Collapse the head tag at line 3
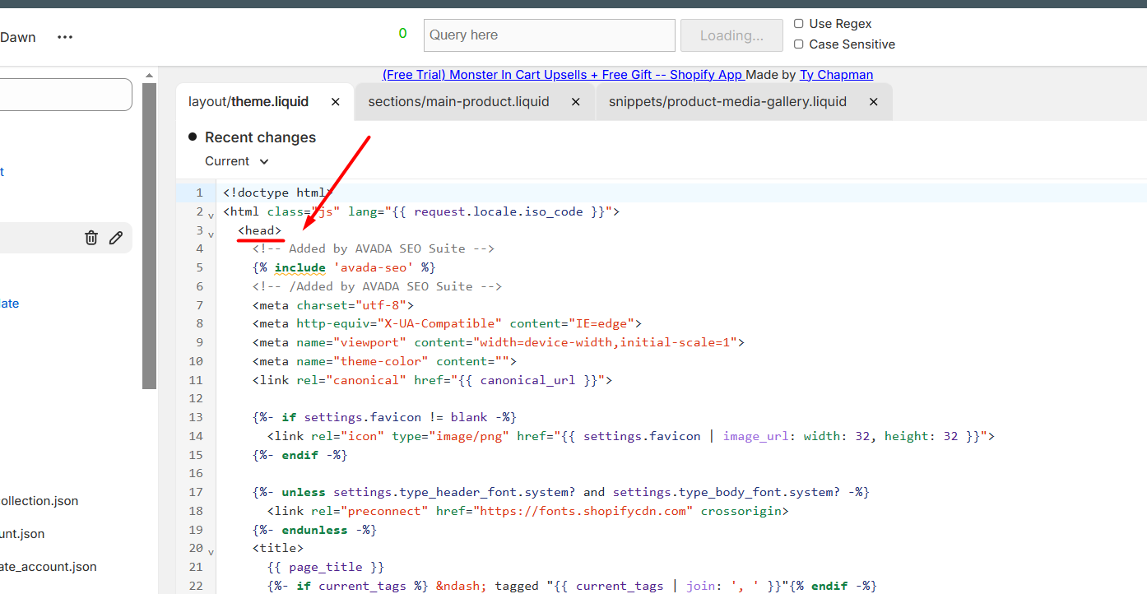Viewport: 1147px width, 594px height. click(x=211, y=234)
